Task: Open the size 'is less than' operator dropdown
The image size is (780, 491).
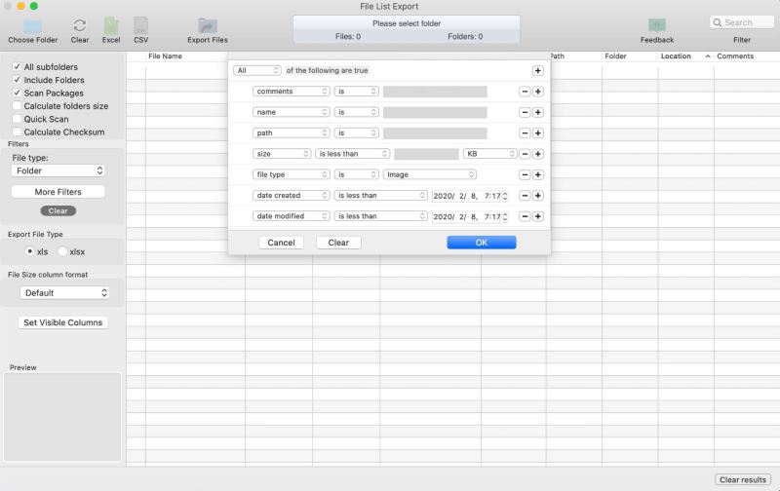Action: [x=352, y=154]
